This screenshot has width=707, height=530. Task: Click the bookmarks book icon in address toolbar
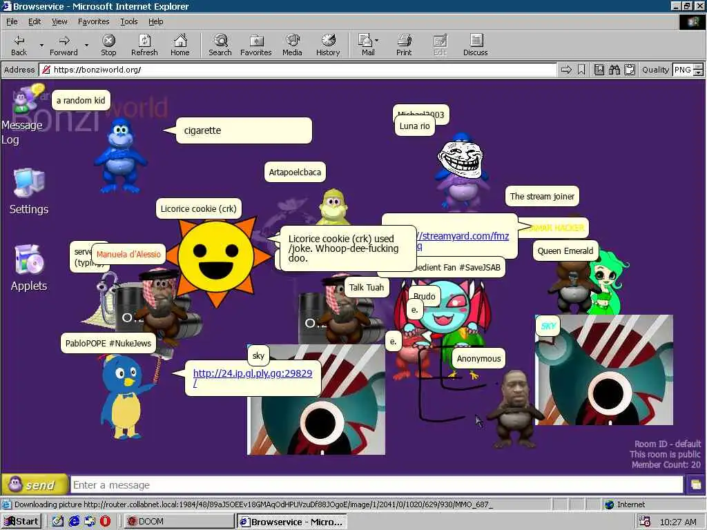click(599, 70)
